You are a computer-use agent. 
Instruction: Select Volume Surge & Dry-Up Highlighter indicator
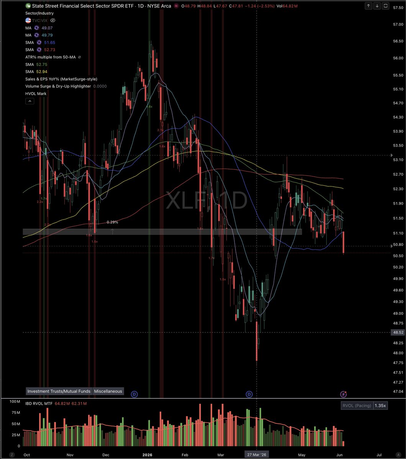pos(58,86)
